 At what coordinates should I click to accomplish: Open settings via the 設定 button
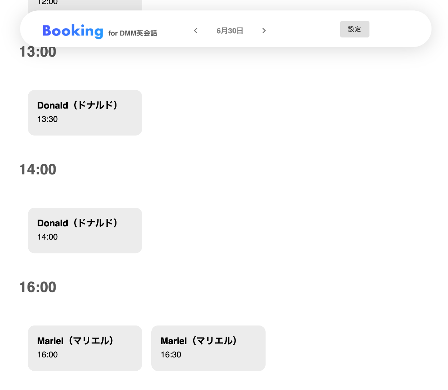click(354, 29)
